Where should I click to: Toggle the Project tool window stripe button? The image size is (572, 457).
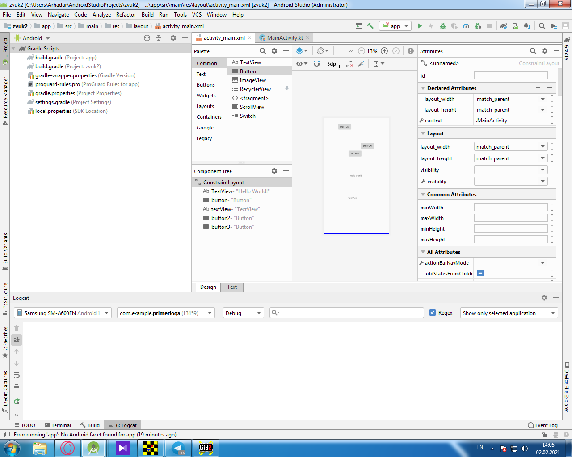pos(5,51)
